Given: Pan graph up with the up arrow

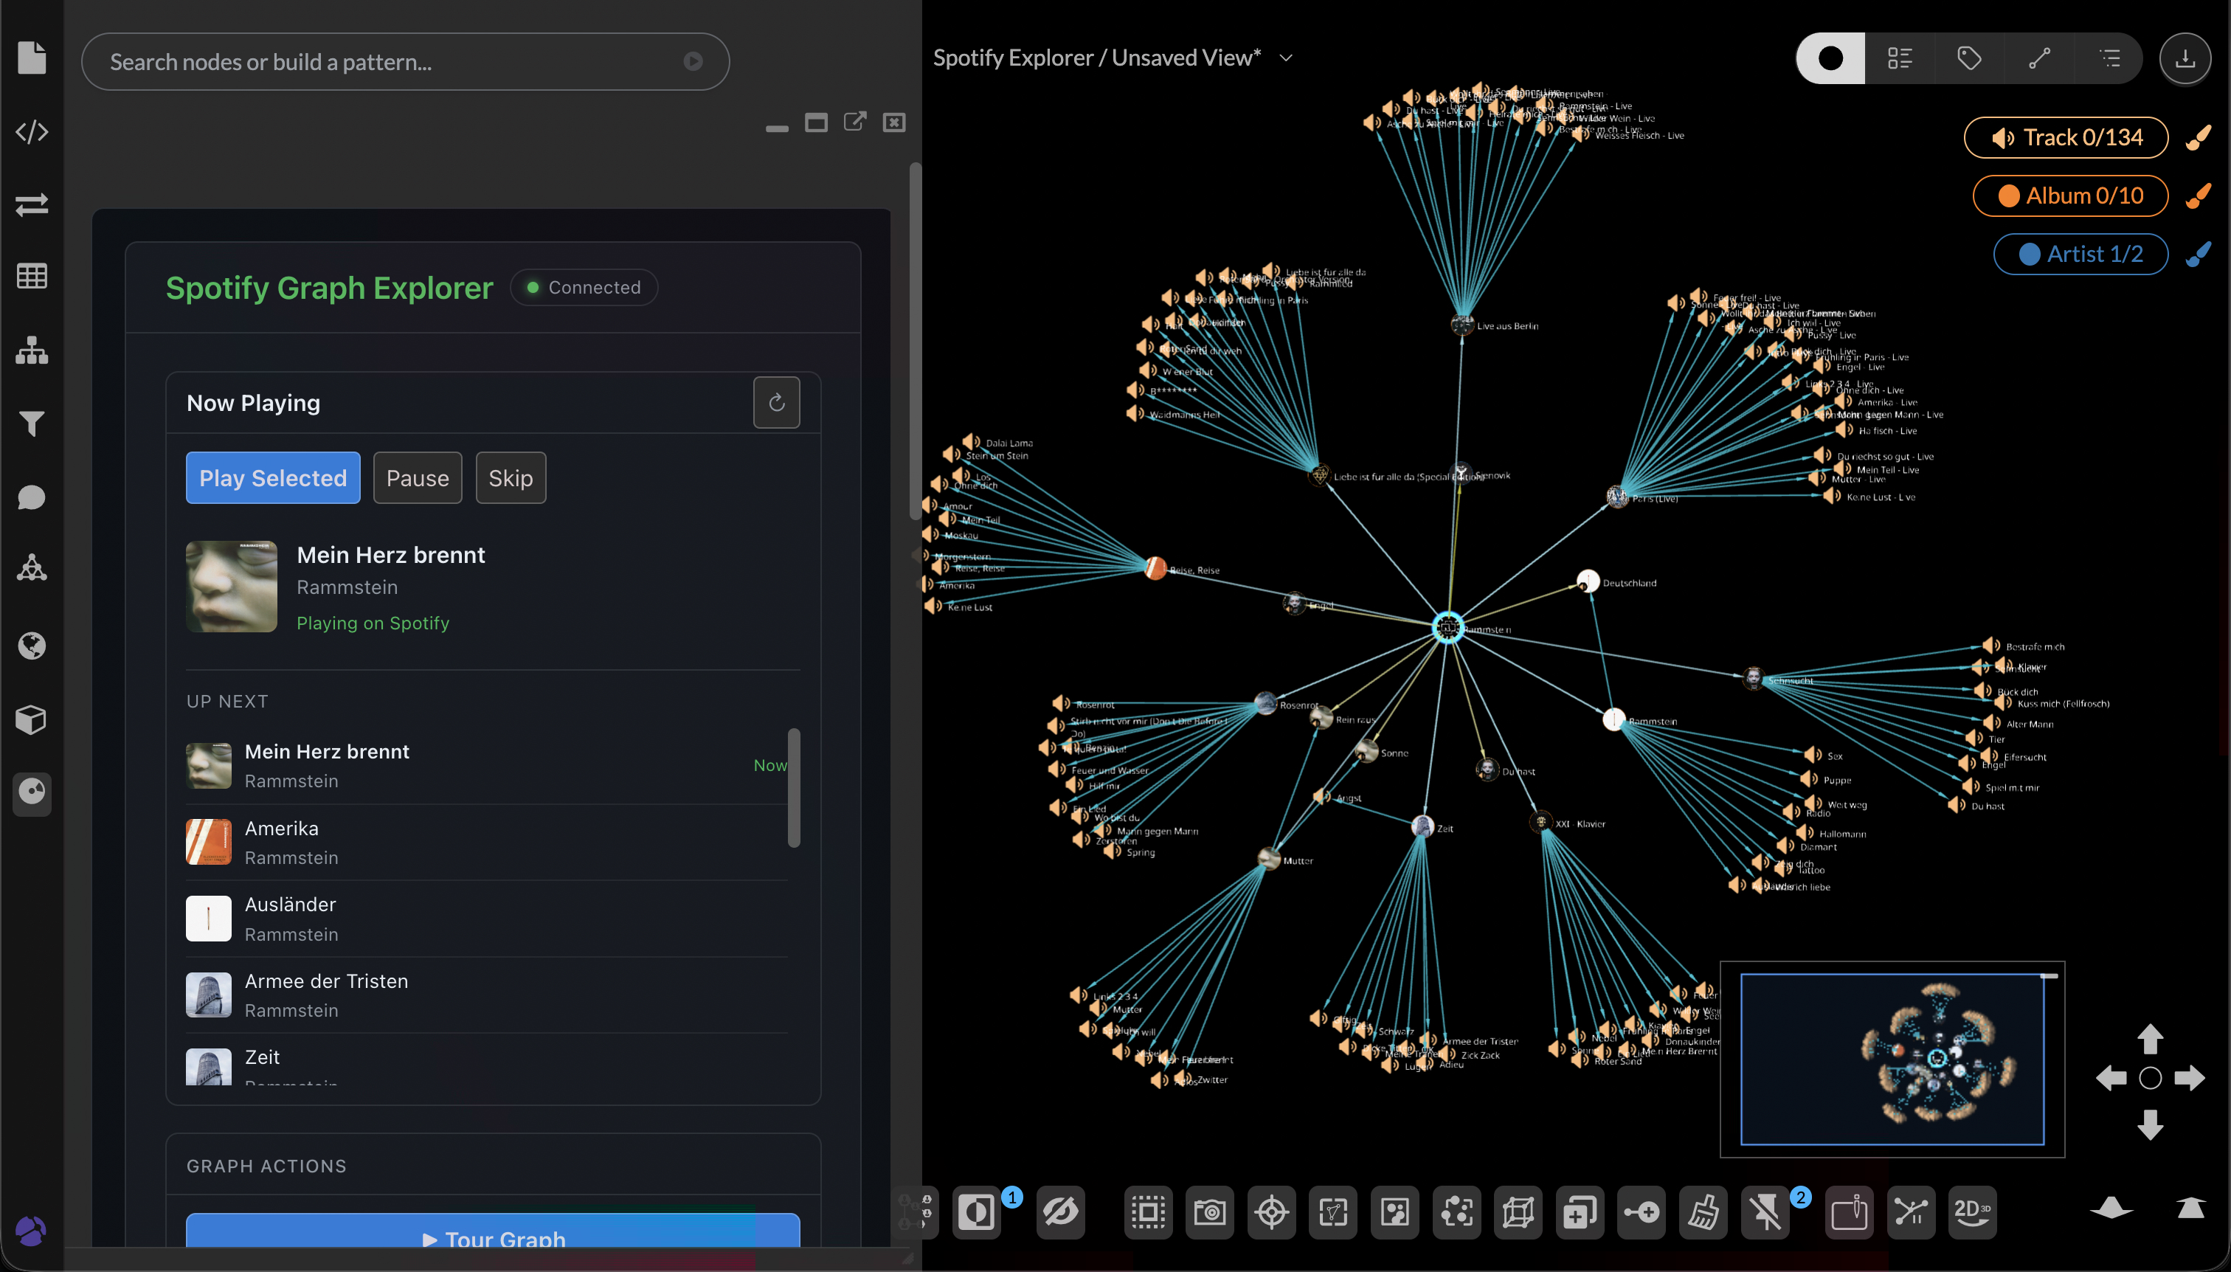Looking at the screenshot, I should tap(2150, 1039).
